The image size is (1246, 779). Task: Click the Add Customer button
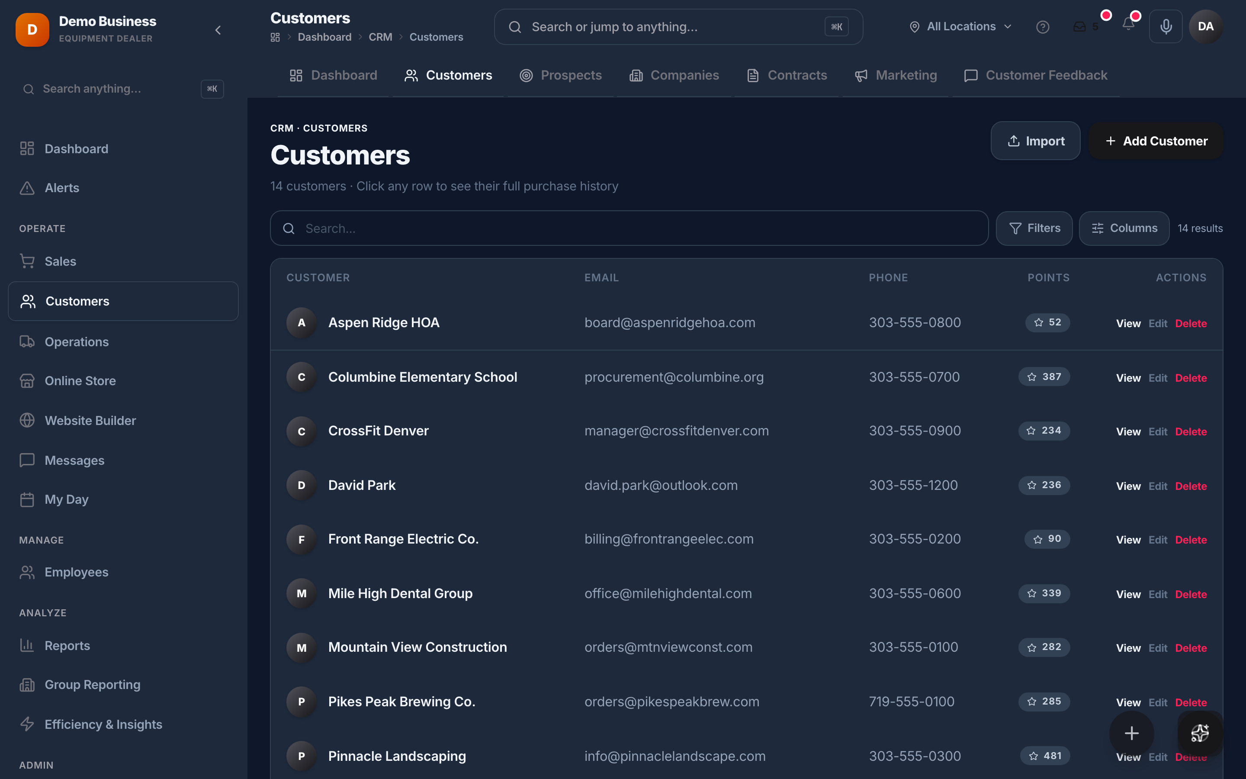(x=1156, y=141)
